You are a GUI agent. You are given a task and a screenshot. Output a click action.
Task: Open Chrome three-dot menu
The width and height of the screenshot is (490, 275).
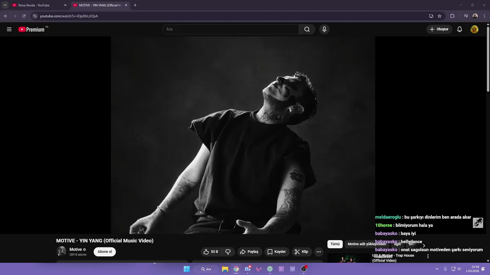point(485,16)
